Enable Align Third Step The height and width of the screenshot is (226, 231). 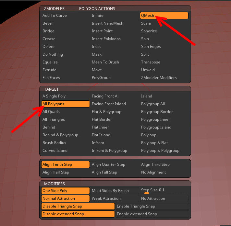(x=155, y=164)
